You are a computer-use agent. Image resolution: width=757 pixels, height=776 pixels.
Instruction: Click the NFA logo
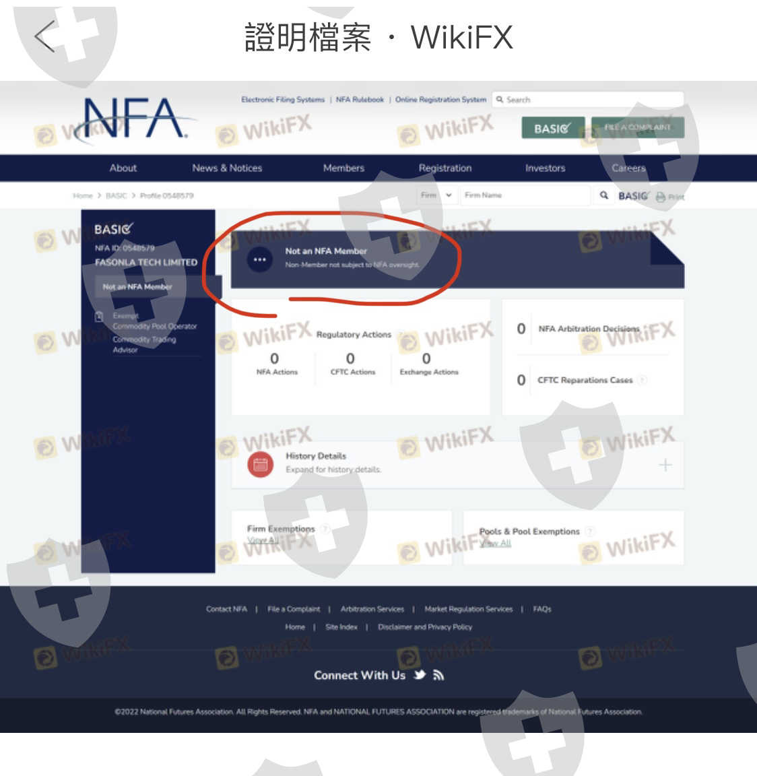(135, 119)
